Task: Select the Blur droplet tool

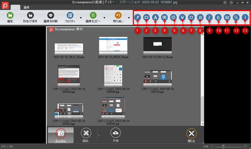Action: [x=218, y=17]
